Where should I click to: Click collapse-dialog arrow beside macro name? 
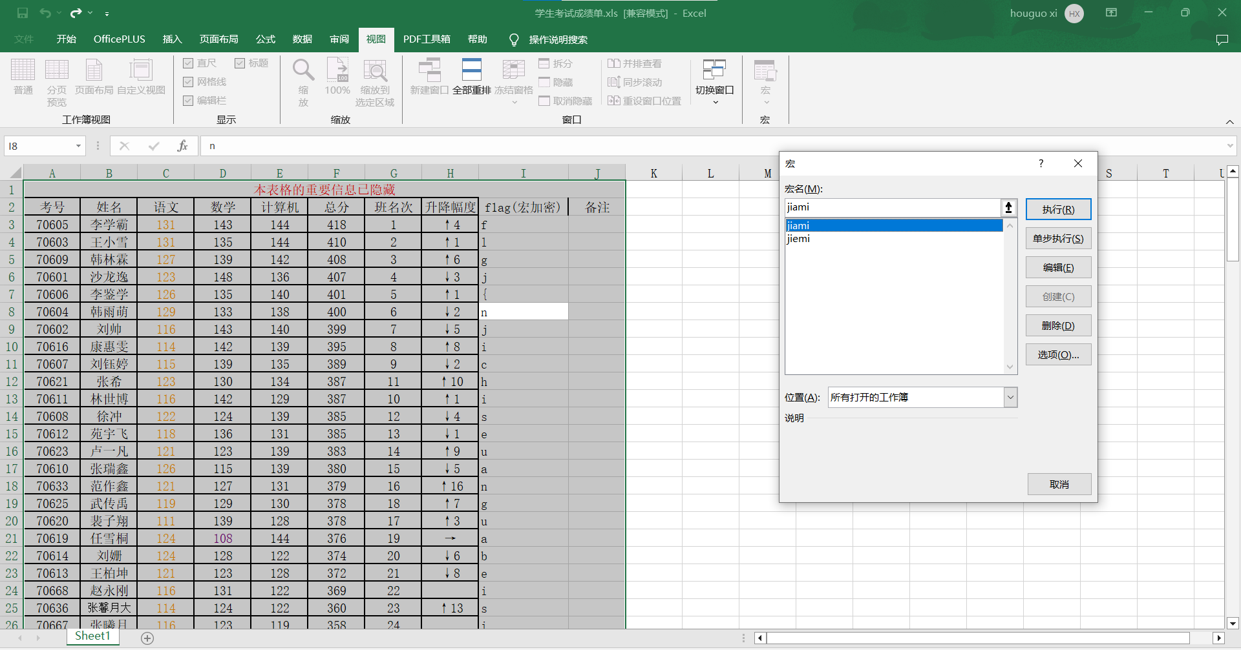tap(1008, 207)
